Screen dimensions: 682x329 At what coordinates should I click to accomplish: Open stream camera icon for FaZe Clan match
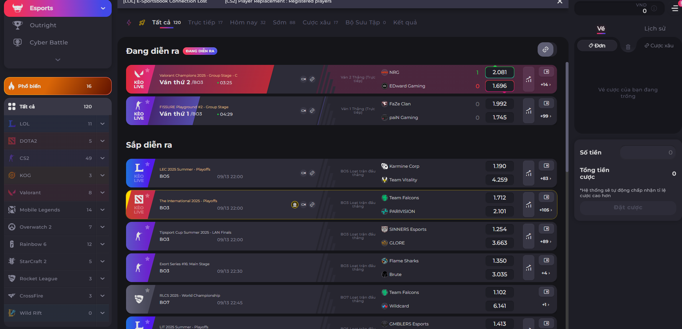(303, 111)
